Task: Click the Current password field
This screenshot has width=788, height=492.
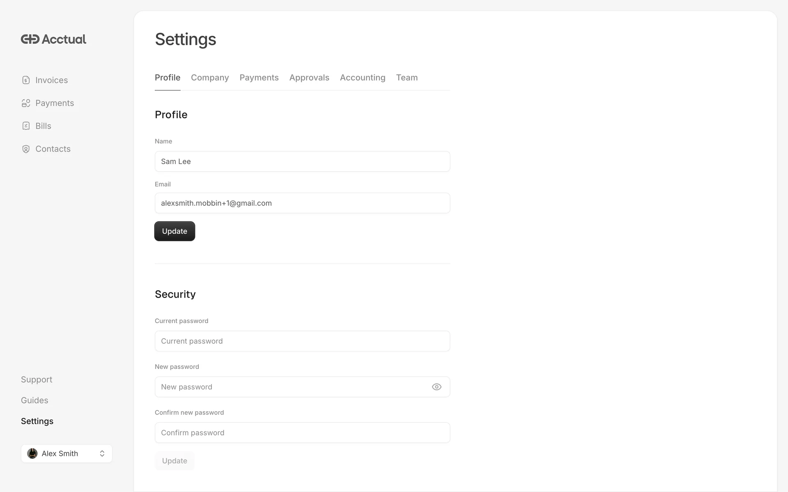Action: (x=302, y=341)
